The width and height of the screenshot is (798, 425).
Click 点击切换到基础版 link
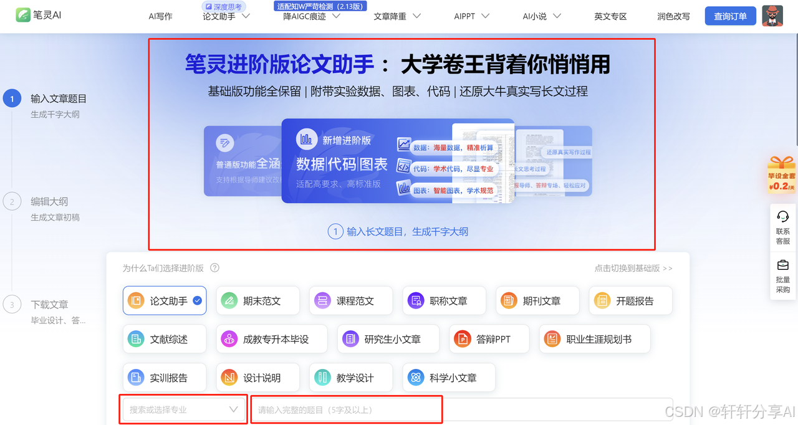[633, 268]
